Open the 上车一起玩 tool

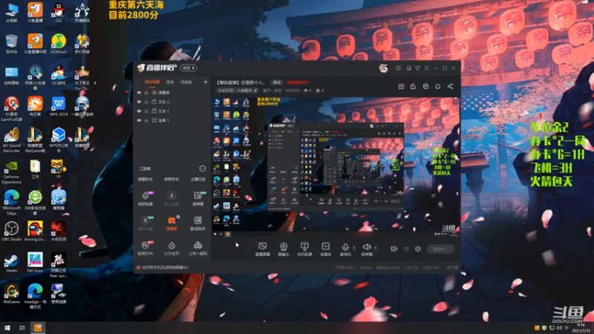point(198,248)
